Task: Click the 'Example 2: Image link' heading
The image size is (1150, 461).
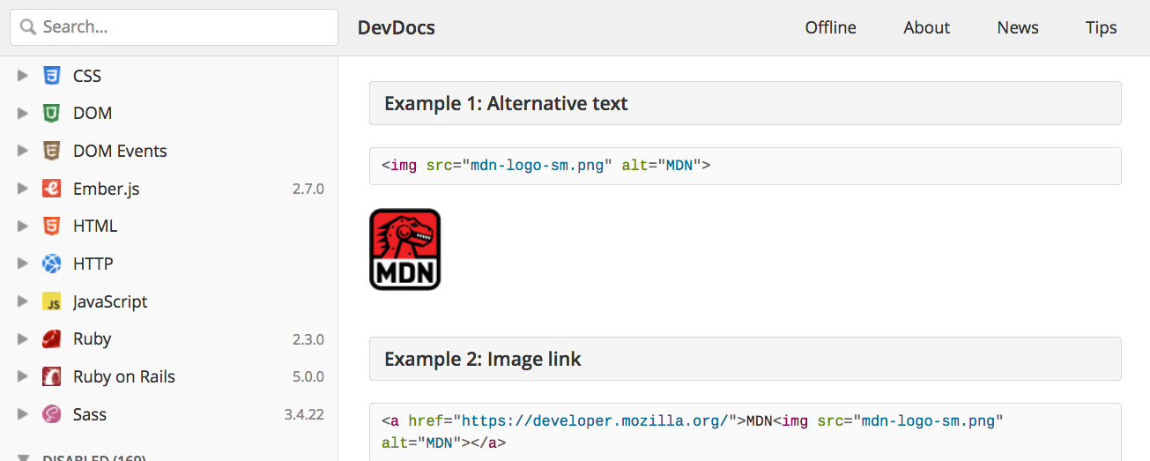Action: pos(745,359)
